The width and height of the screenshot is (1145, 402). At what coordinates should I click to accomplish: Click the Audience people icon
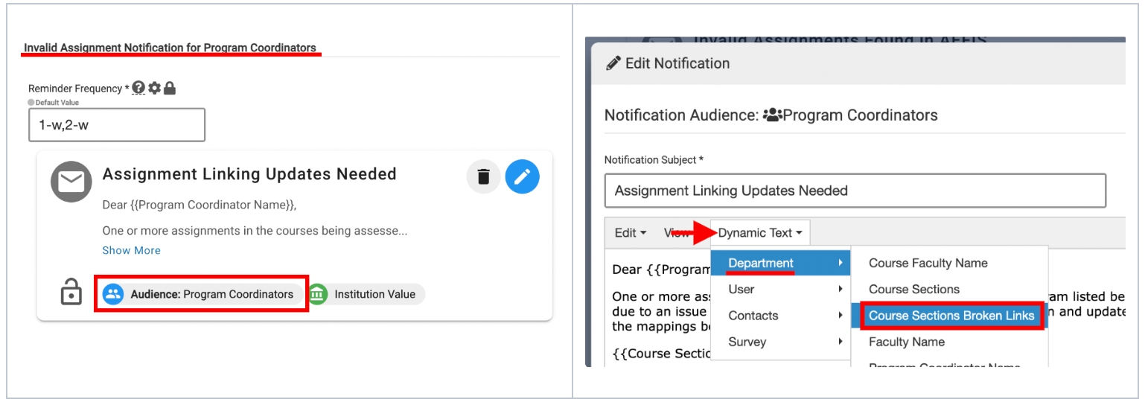click(x=113, y=294)
